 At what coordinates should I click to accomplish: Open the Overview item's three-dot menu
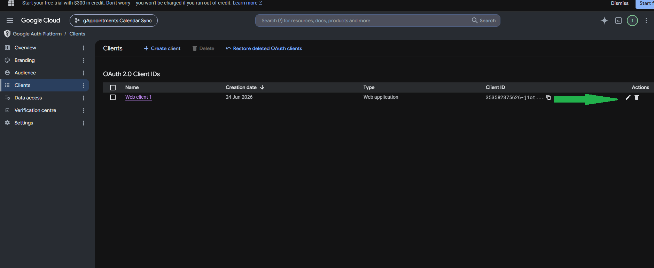(x=84, y=48)
